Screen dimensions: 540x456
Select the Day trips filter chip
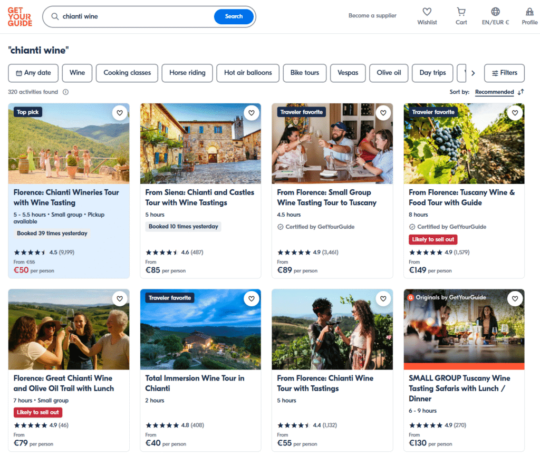pyautogui.click(x=432, y=73)
